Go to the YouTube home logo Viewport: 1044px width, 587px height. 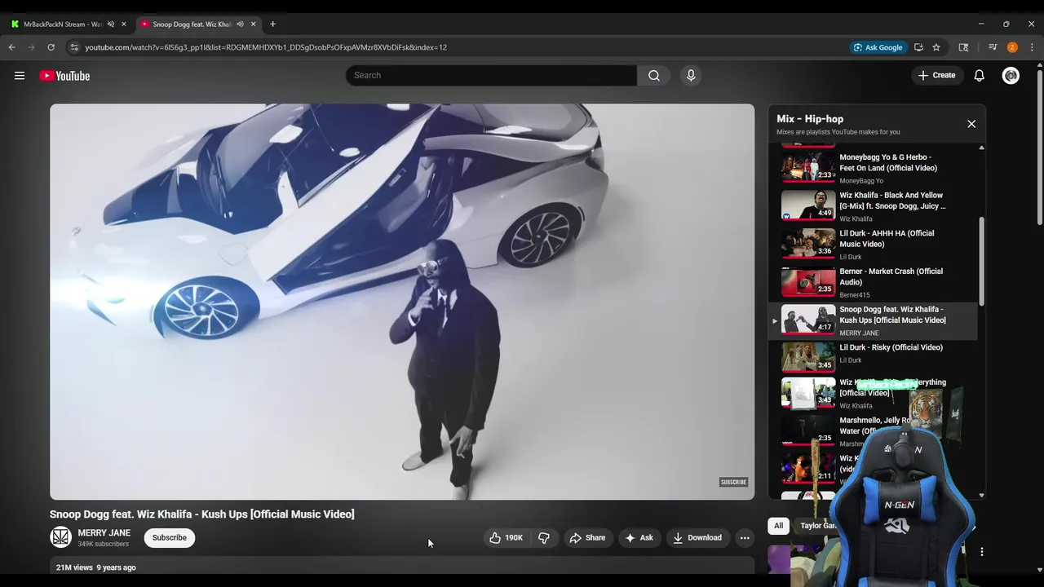pyautogui.click(x=64, y=76)
